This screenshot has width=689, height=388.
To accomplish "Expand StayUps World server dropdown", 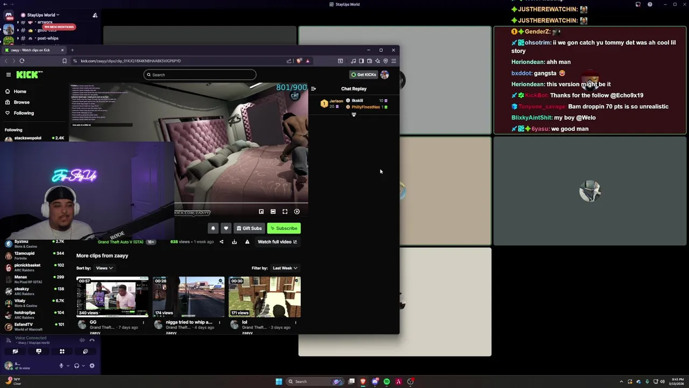I will pos(40,15).
